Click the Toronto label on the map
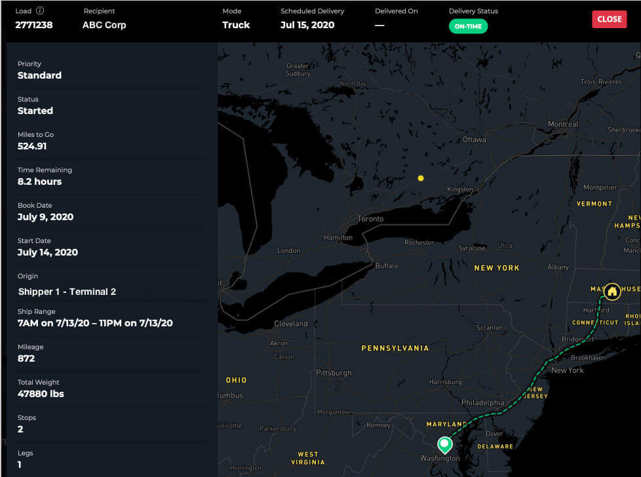641x477 pixels. pos(370,219)
